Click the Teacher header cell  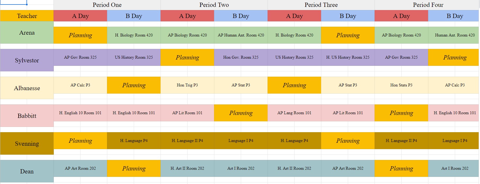point(27,16)
